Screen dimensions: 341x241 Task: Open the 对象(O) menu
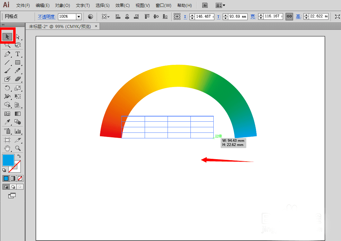tap(62, 6)
